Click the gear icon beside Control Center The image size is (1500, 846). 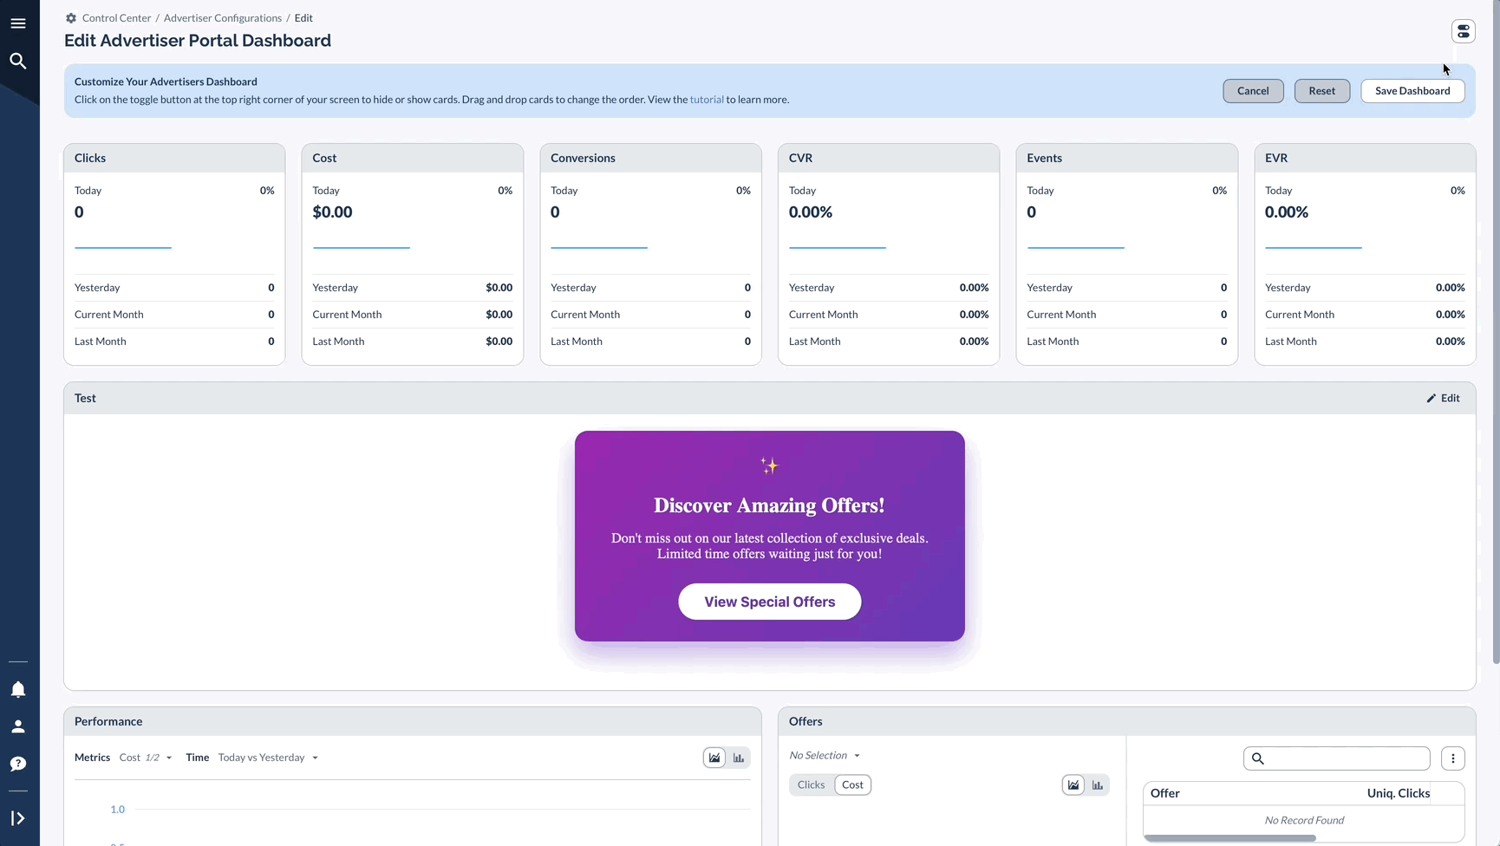coord(71,18)
